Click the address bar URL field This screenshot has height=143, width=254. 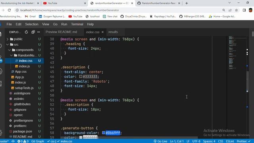pyautogui.click(x=118, y=10)
